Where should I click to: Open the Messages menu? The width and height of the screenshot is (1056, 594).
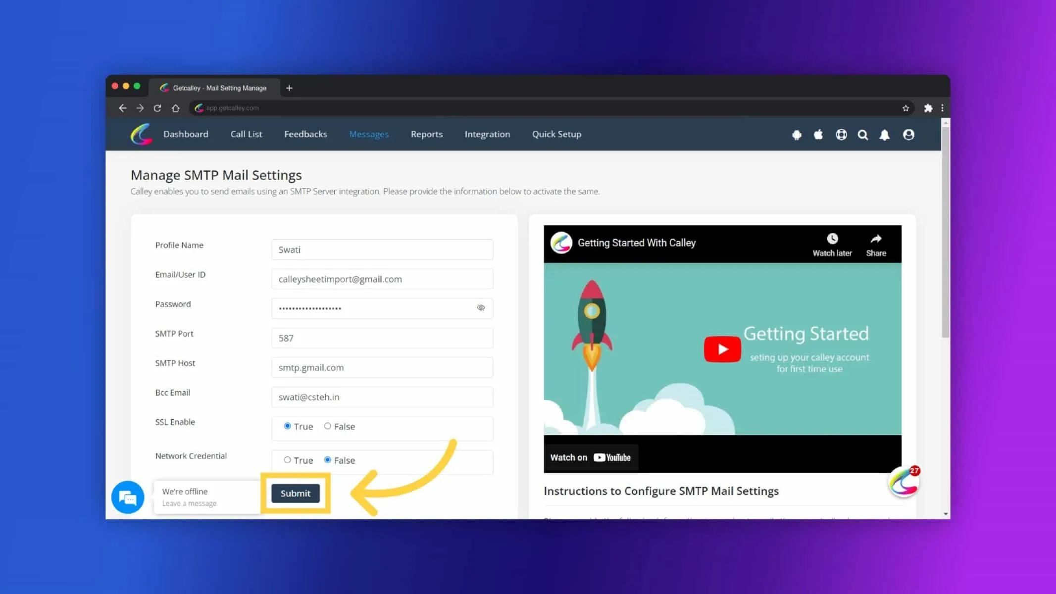[369, 134]
